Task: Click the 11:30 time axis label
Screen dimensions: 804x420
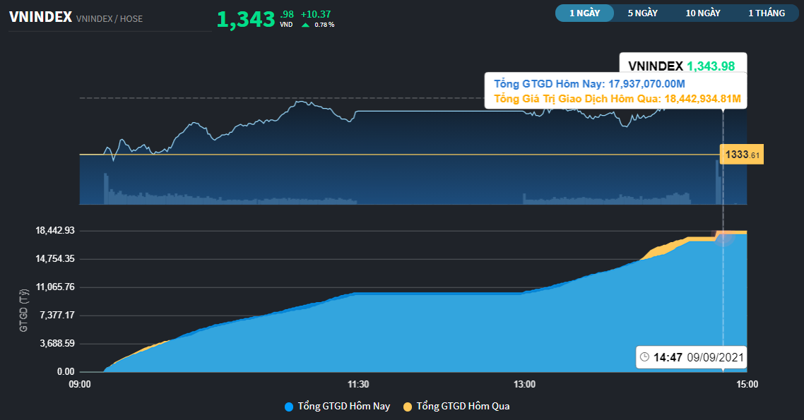Action: coord(358,384)
